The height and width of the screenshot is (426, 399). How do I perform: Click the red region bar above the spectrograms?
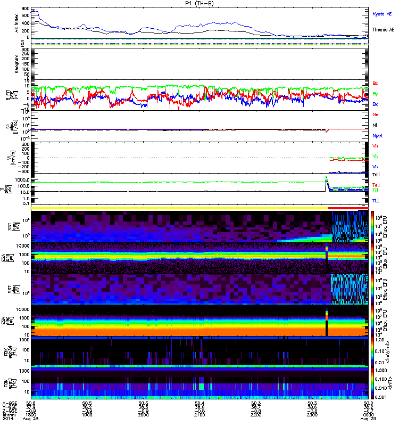click(x=348, y=208)
